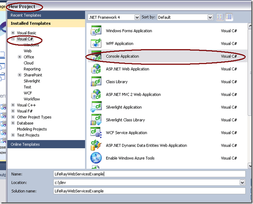Expand the Visual Basic tree node
The width and height of the screenshot is (253, 204).
click(x=13, y=33)
